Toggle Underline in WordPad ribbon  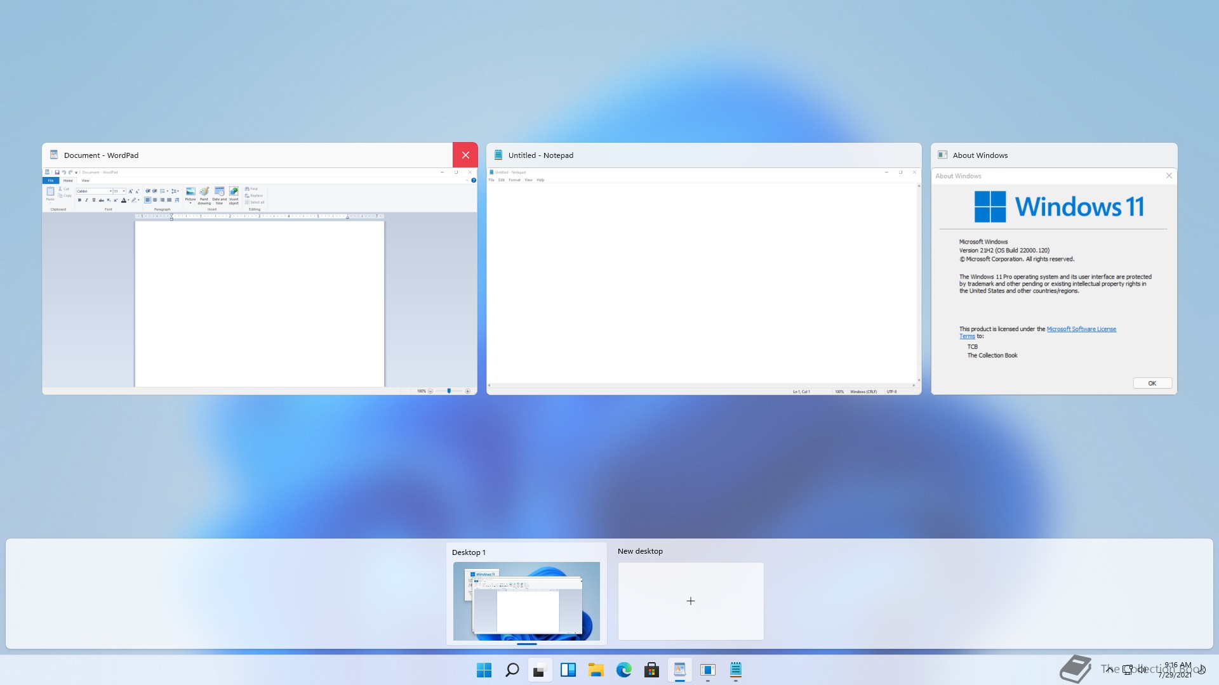[x=94, y=200]
